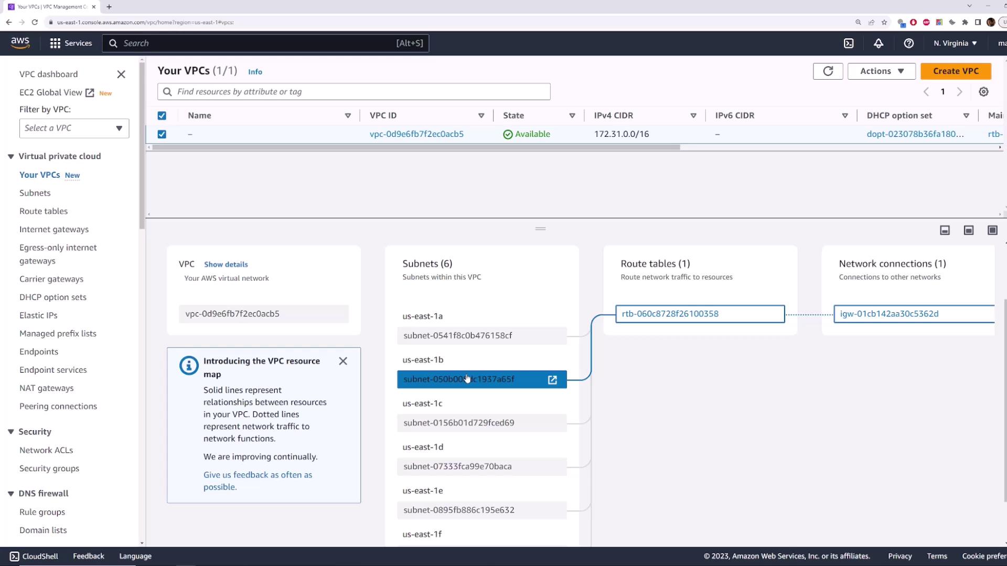
Task: Open Network ACLs in the sidebar
Action: [46, 450]
